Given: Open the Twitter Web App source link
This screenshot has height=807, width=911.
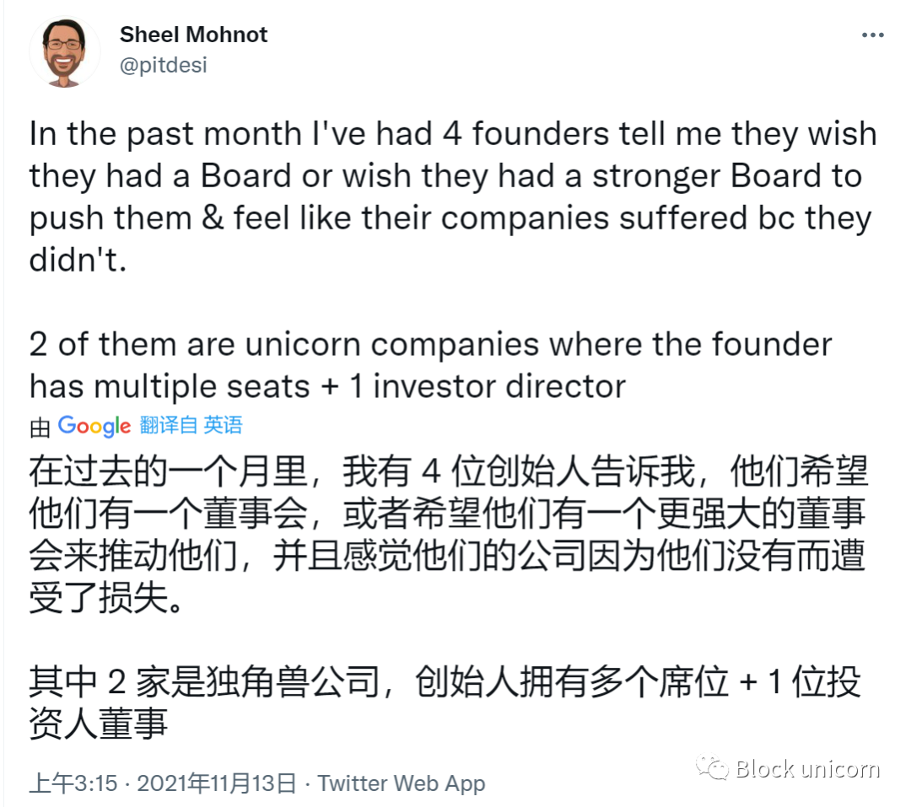Looking at the screenshot, I should (401, 783).
